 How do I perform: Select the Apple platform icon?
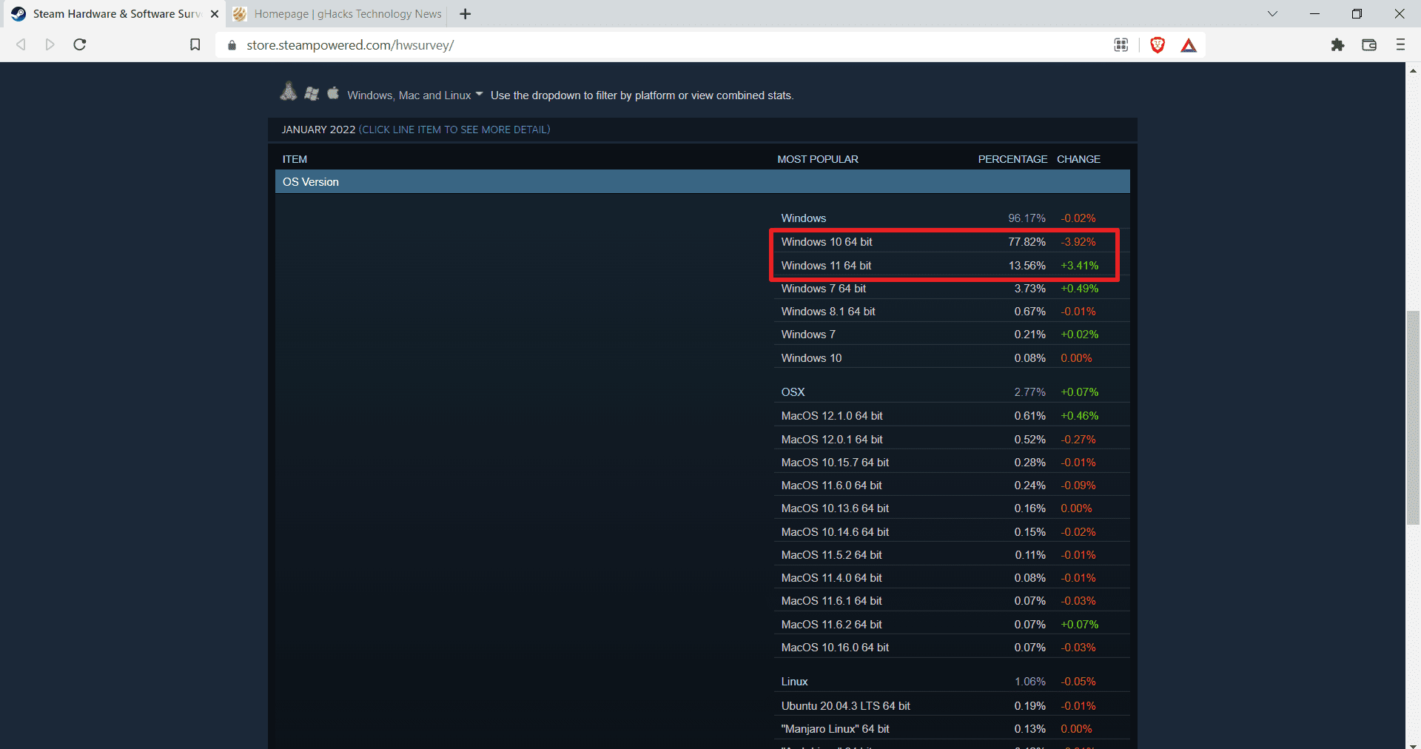[333, 93]
